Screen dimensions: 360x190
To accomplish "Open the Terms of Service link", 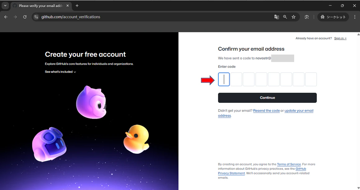I will coord(289,164).
